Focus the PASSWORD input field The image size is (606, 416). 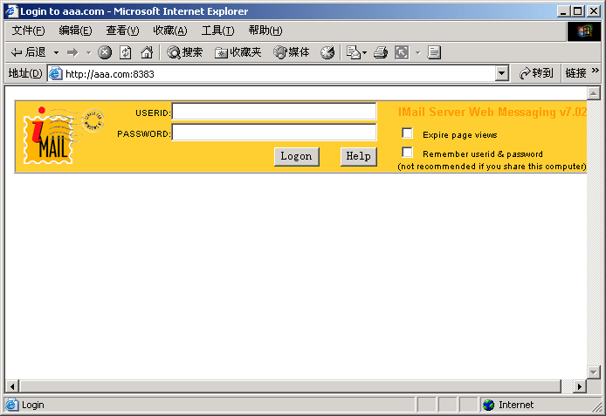(273, 133)
